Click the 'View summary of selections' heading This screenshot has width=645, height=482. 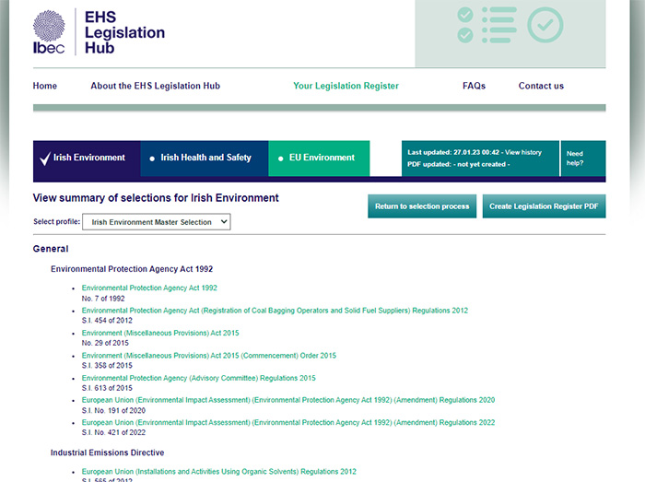(x=156, y=198)
